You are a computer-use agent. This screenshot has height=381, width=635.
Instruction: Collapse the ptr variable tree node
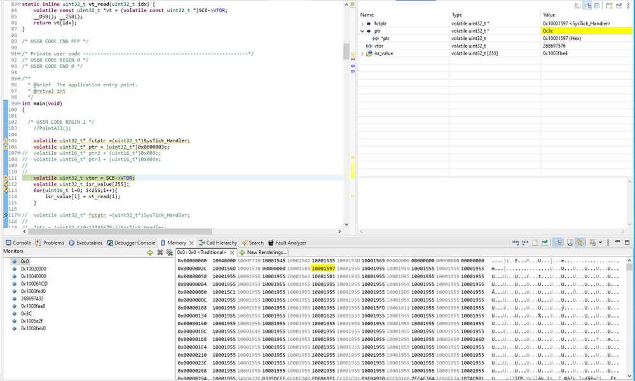363,30
